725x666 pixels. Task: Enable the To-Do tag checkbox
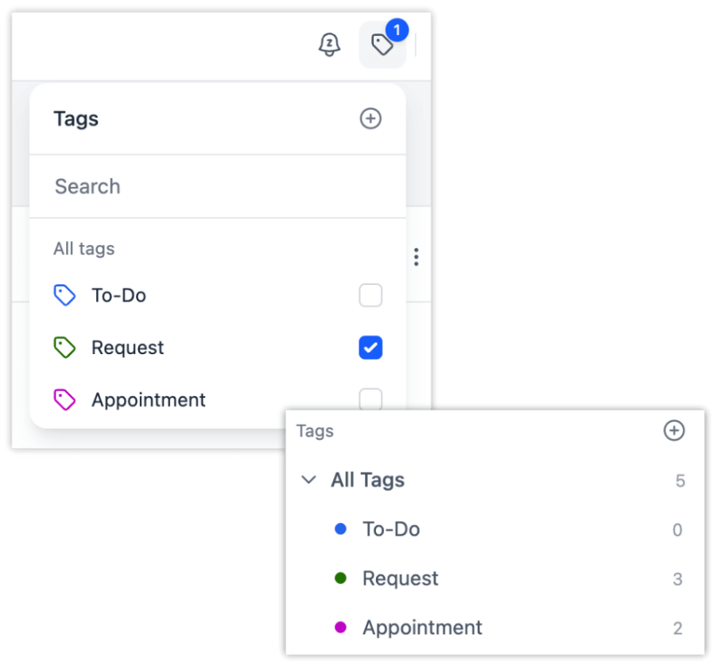370,296
